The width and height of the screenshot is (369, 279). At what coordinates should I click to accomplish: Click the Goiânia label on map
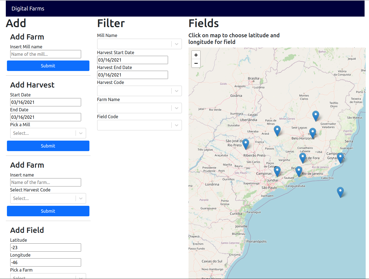coord(236,96)
